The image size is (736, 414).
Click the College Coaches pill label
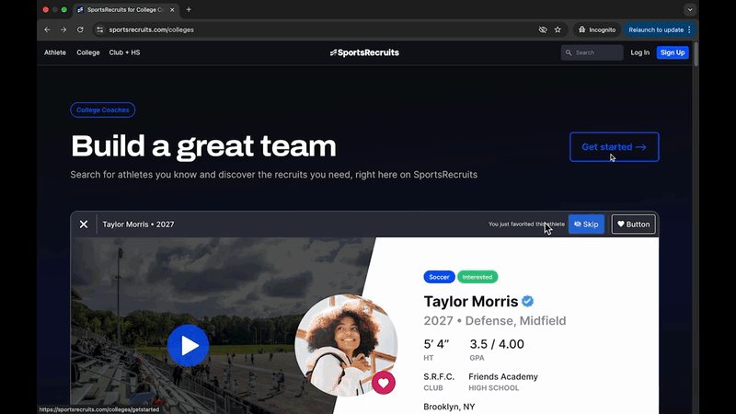pyautogui.click(x=103, y=109)
